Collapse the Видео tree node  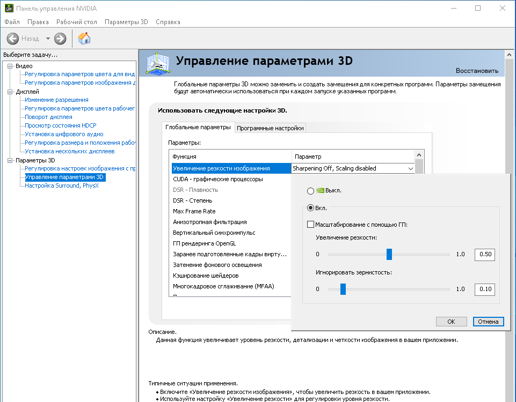pyautogui.click(x=10, y=66)
